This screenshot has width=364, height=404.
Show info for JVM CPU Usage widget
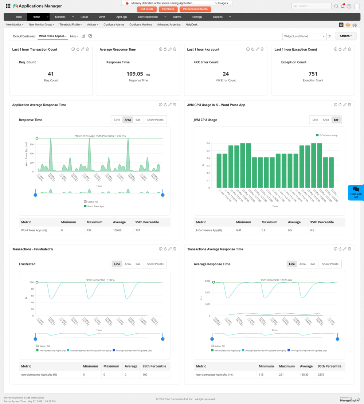pos(335,105)
